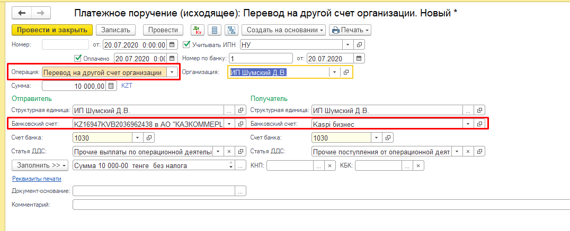The image size is (570, 231).
Task: Show Дт/Кт accounting entries
Action: tap(197, 30)
